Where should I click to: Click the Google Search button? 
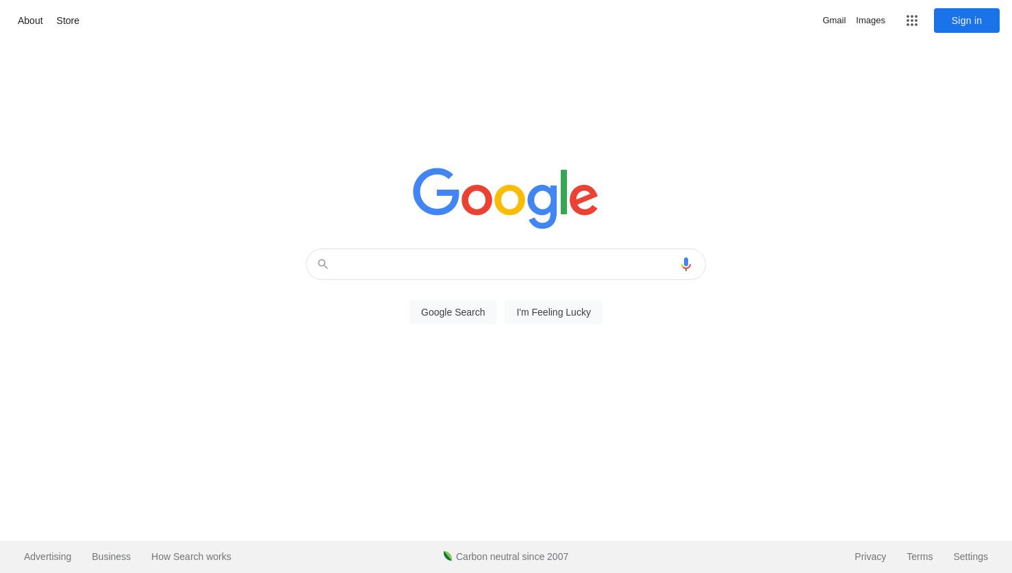point(453,312)
